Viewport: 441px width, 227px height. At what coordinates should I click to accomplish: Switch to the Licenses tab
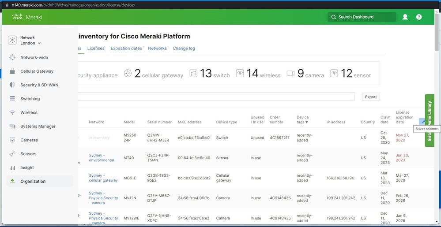(96, 48)
